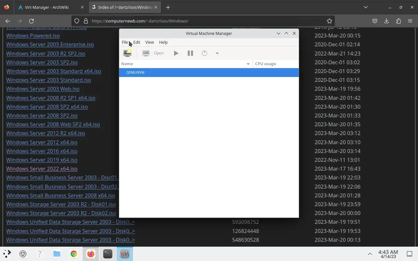Image resolution: width=418 pixels, height=261 pixels.
Task: Open a new Firefox tab
Action: (168, 7)
